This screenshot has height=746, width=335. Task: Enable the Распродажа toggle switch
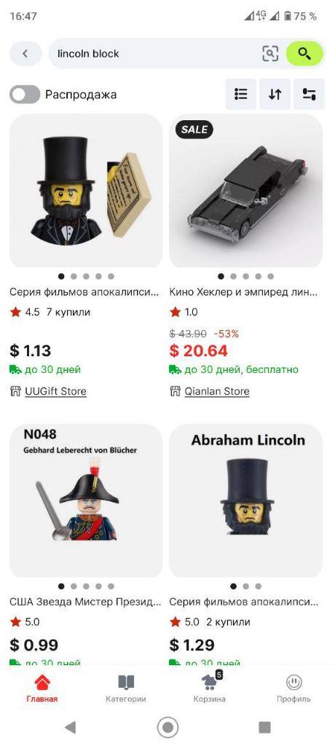[x=25, y=94]
